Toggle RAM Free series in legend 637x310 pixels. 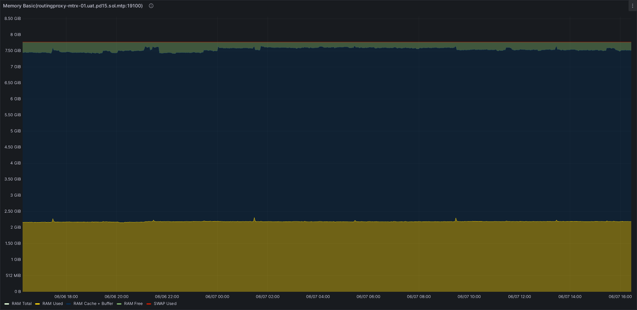(x=133, y=304)
